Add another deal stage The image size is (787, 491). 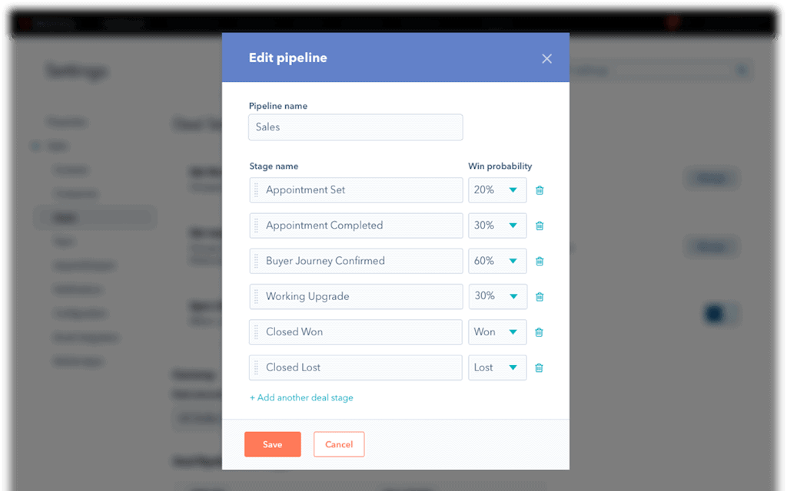pos(301,397)
